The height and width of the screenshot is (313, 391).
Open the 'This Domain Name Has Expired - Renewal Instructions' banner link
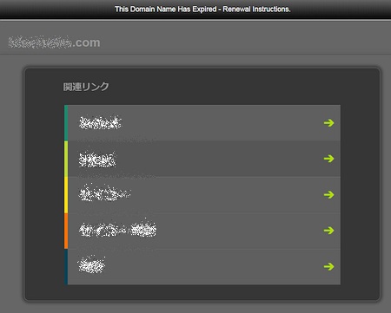pos(202,10)
